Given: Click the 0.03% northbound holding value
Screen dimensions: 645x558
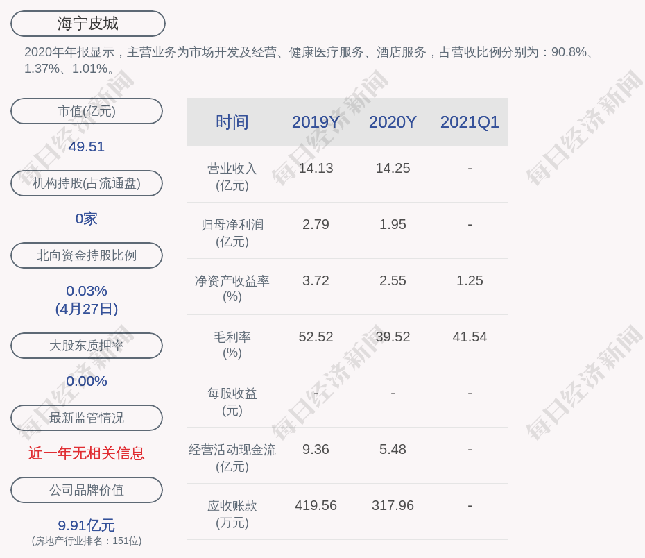Looking at the screenshot, I should pos(87,291).
